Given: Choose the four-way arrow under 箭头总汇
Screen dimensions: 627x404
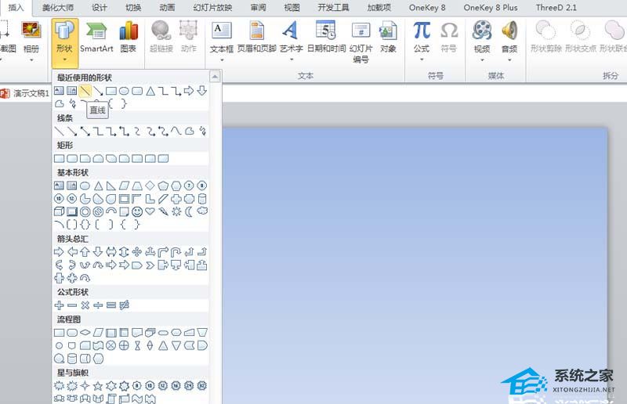Looking at the screenshot, I should coord(137,252).
